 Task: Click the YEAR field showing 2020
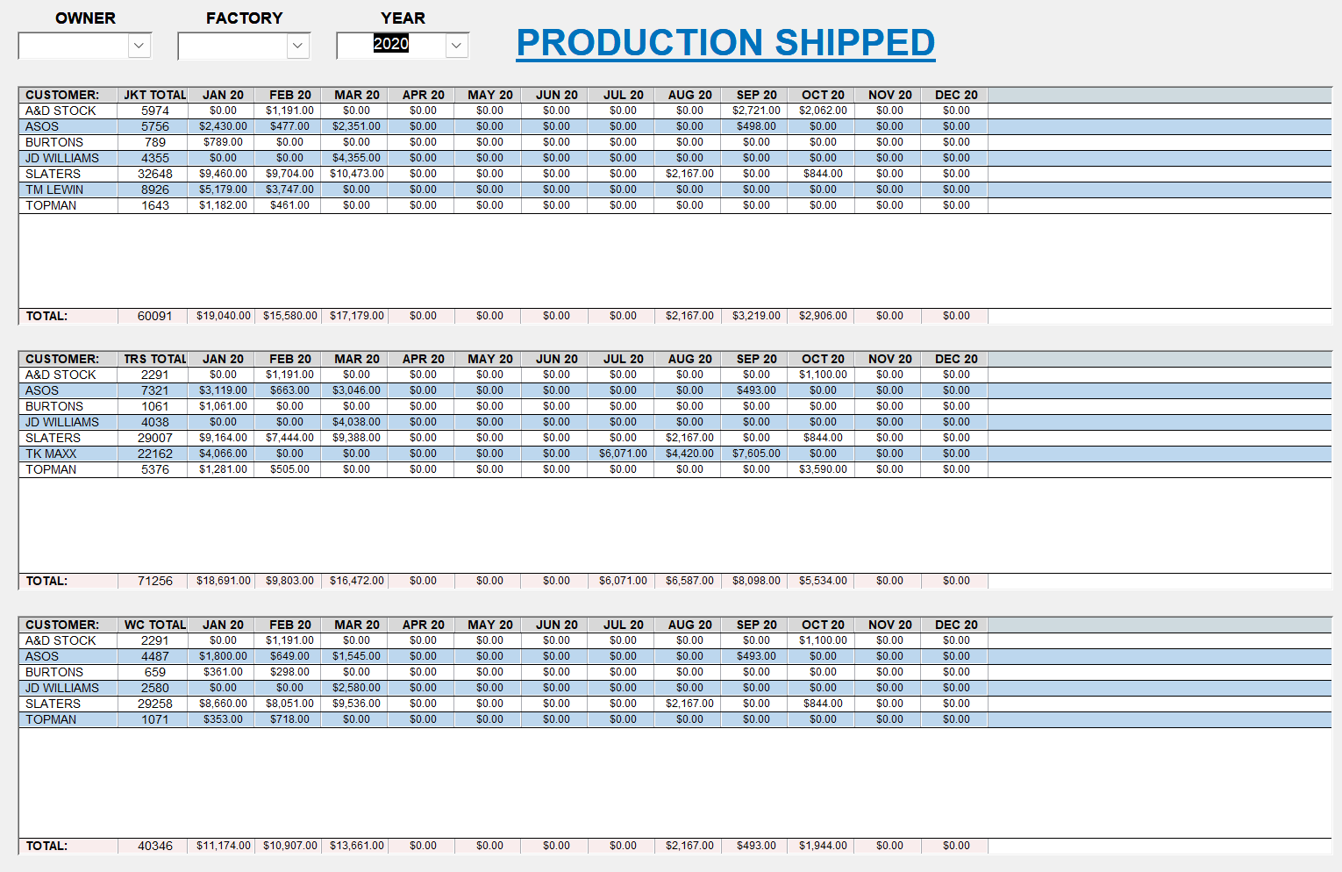coord(391,45)
